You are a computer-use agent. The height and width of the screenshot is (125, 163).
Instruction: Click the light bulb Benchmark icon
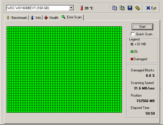(x=8, y=17)
